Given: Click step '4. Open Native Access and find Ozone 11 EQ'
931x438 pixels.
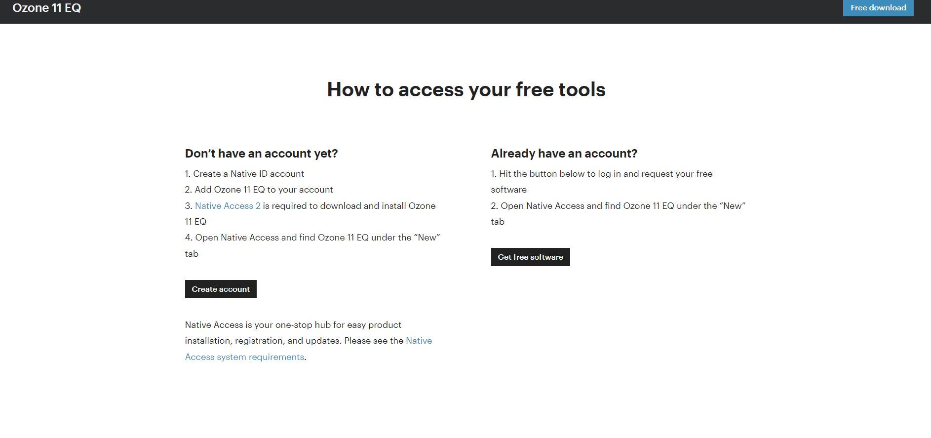Looking at the screenshot, I should point(312,245).
